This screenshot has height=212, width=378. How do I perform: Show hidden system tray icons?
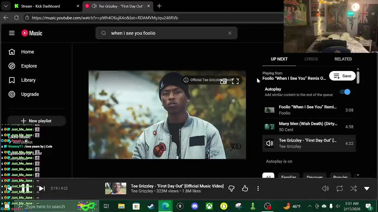(310, 206)
